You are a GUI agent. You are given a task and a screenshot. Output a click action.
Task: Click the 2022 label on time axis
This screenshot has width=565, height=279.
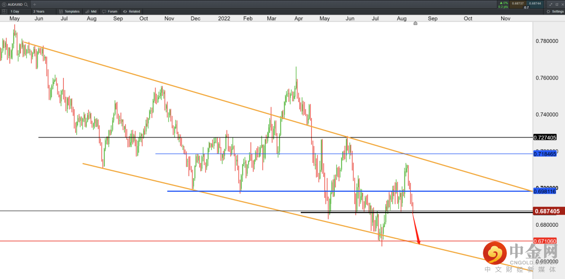(224, 18)
